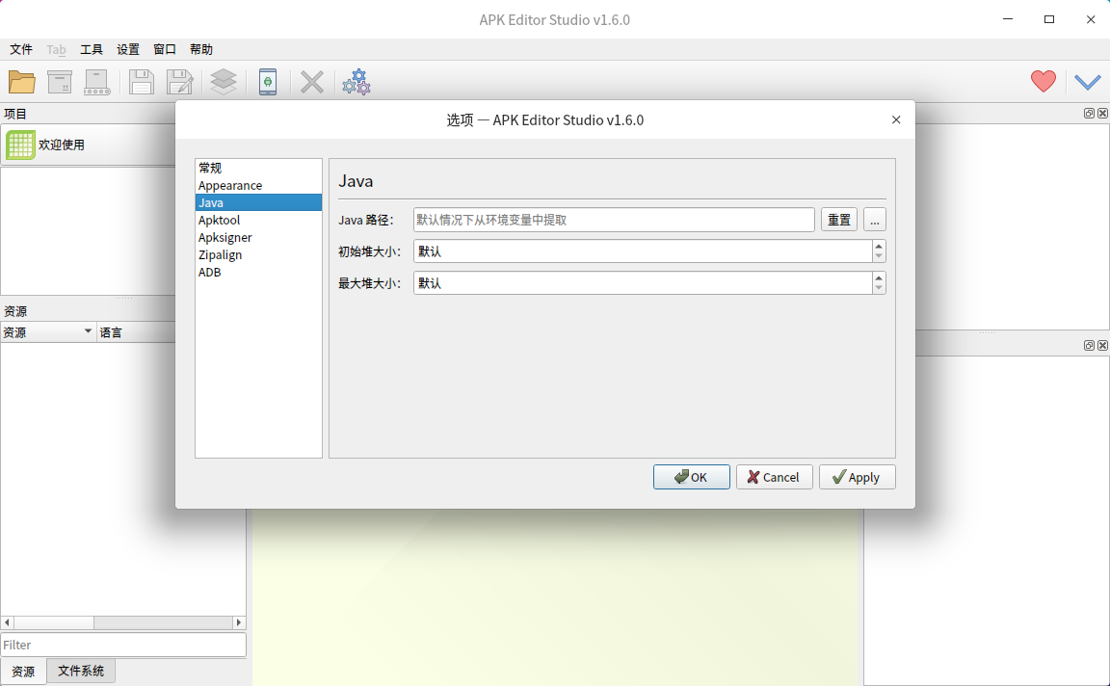
Task: Open the 资源 column header dropdown arrow
Action: tap(89, 331)
